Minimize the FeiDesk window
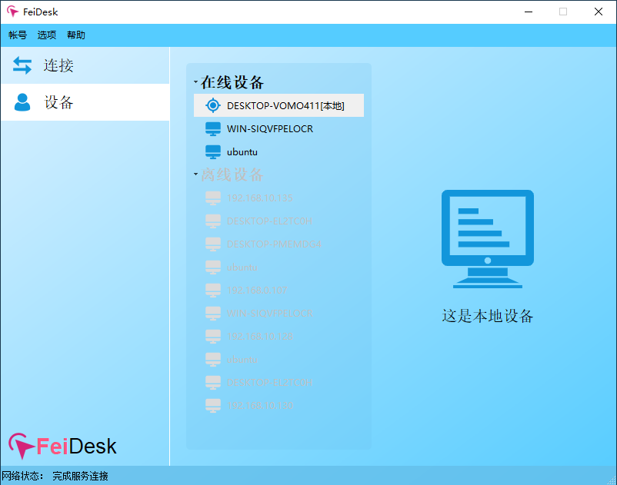This screenshot has width=617, height=485. tap(529, 12)
